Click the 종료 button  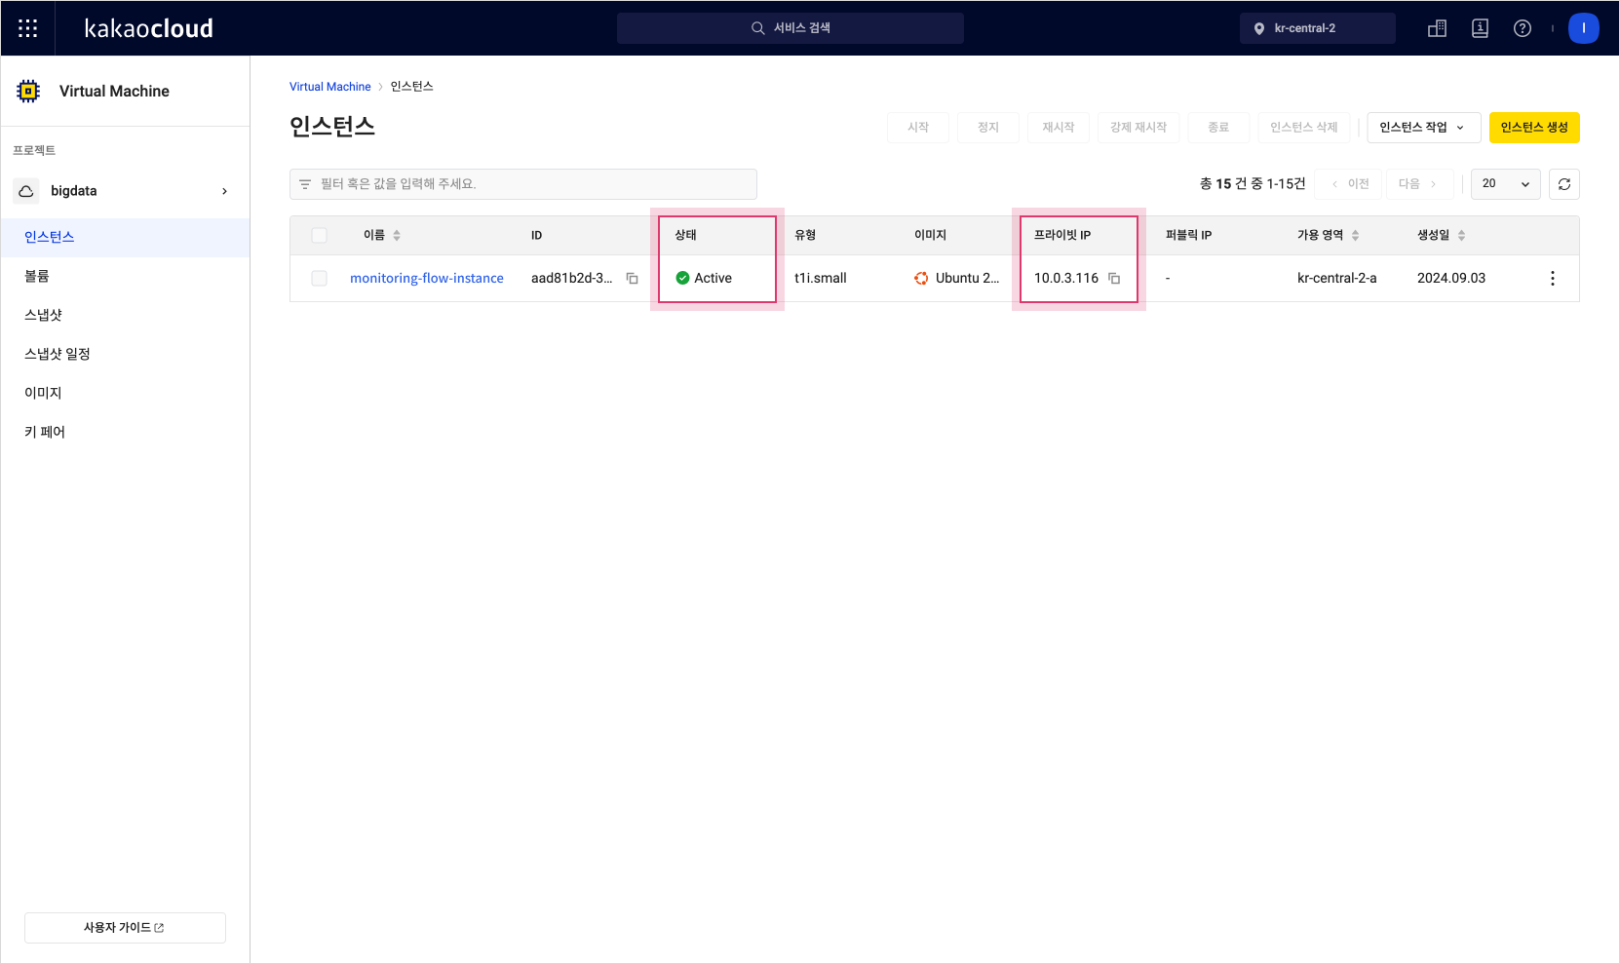click(x=1218, y=128)
